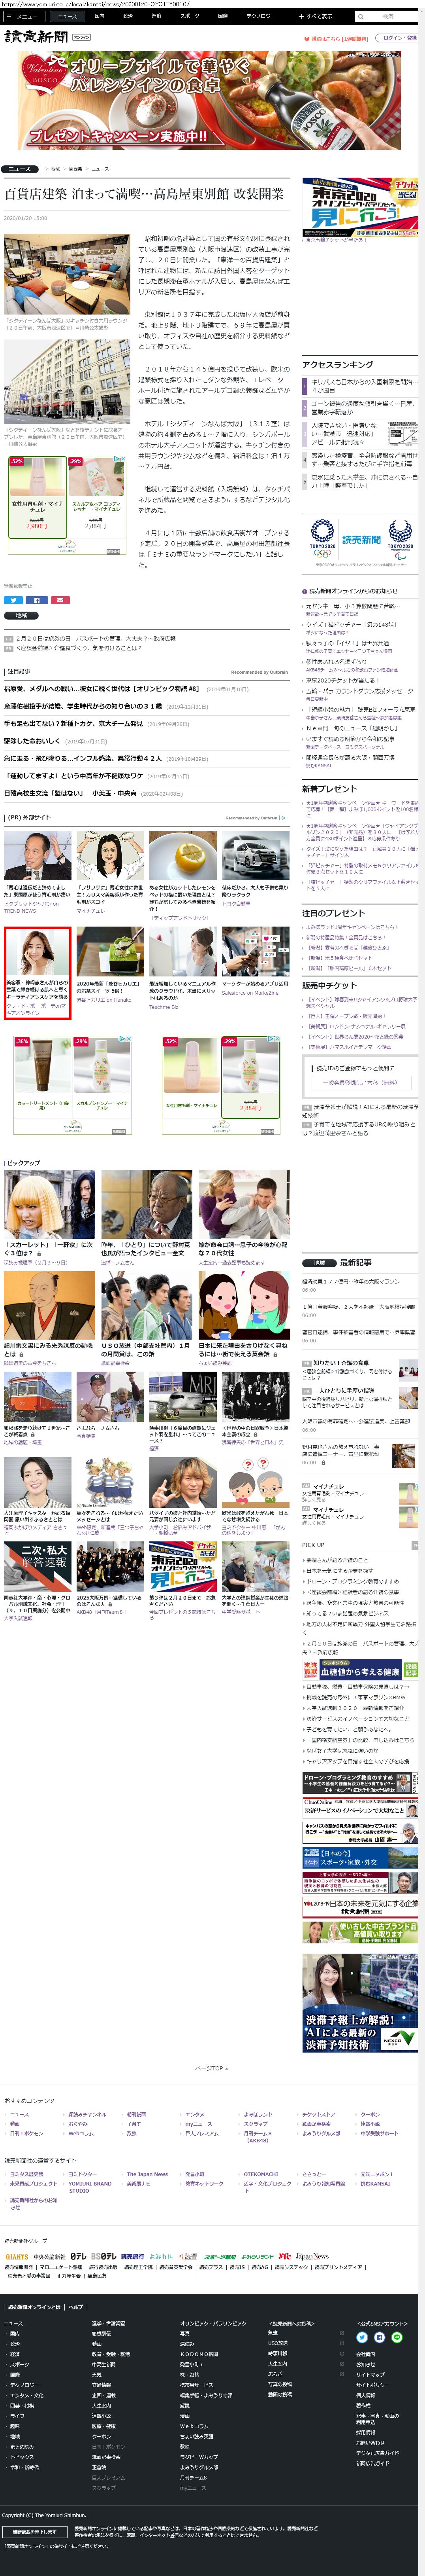Open the 日豪高校生交流 recommended article
This screenshot has height=2576, width=425.
pyautogui.click(x=70, y=793)
